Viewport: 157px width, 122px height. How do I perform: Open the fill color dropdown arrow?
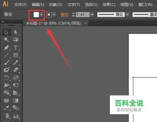41,14
